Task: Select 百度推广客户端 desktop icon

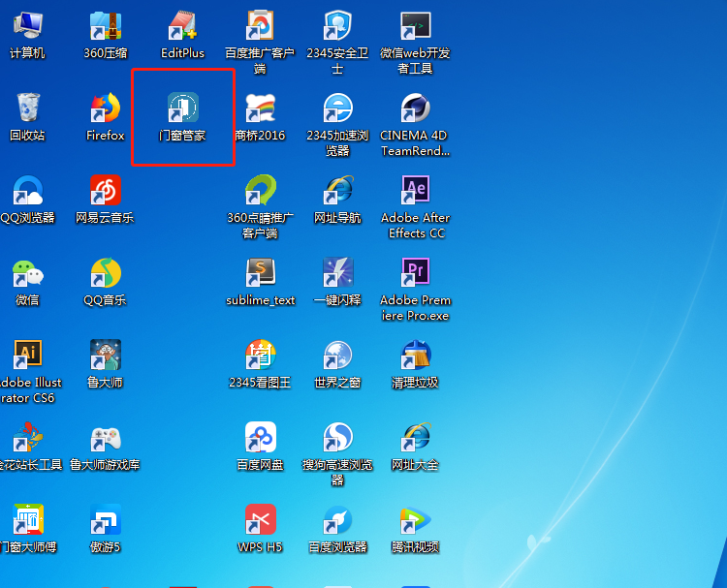Action: click(x=260, y=25)
